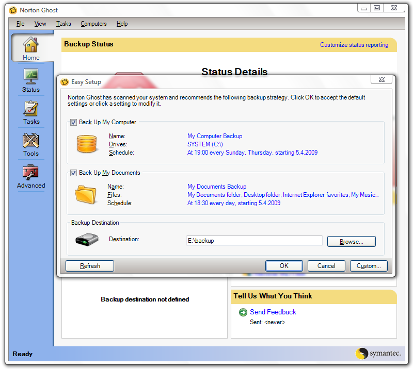
Task: Edit the My Documents Backup name link
Action: pyautogui.click(x=217, y=187)
